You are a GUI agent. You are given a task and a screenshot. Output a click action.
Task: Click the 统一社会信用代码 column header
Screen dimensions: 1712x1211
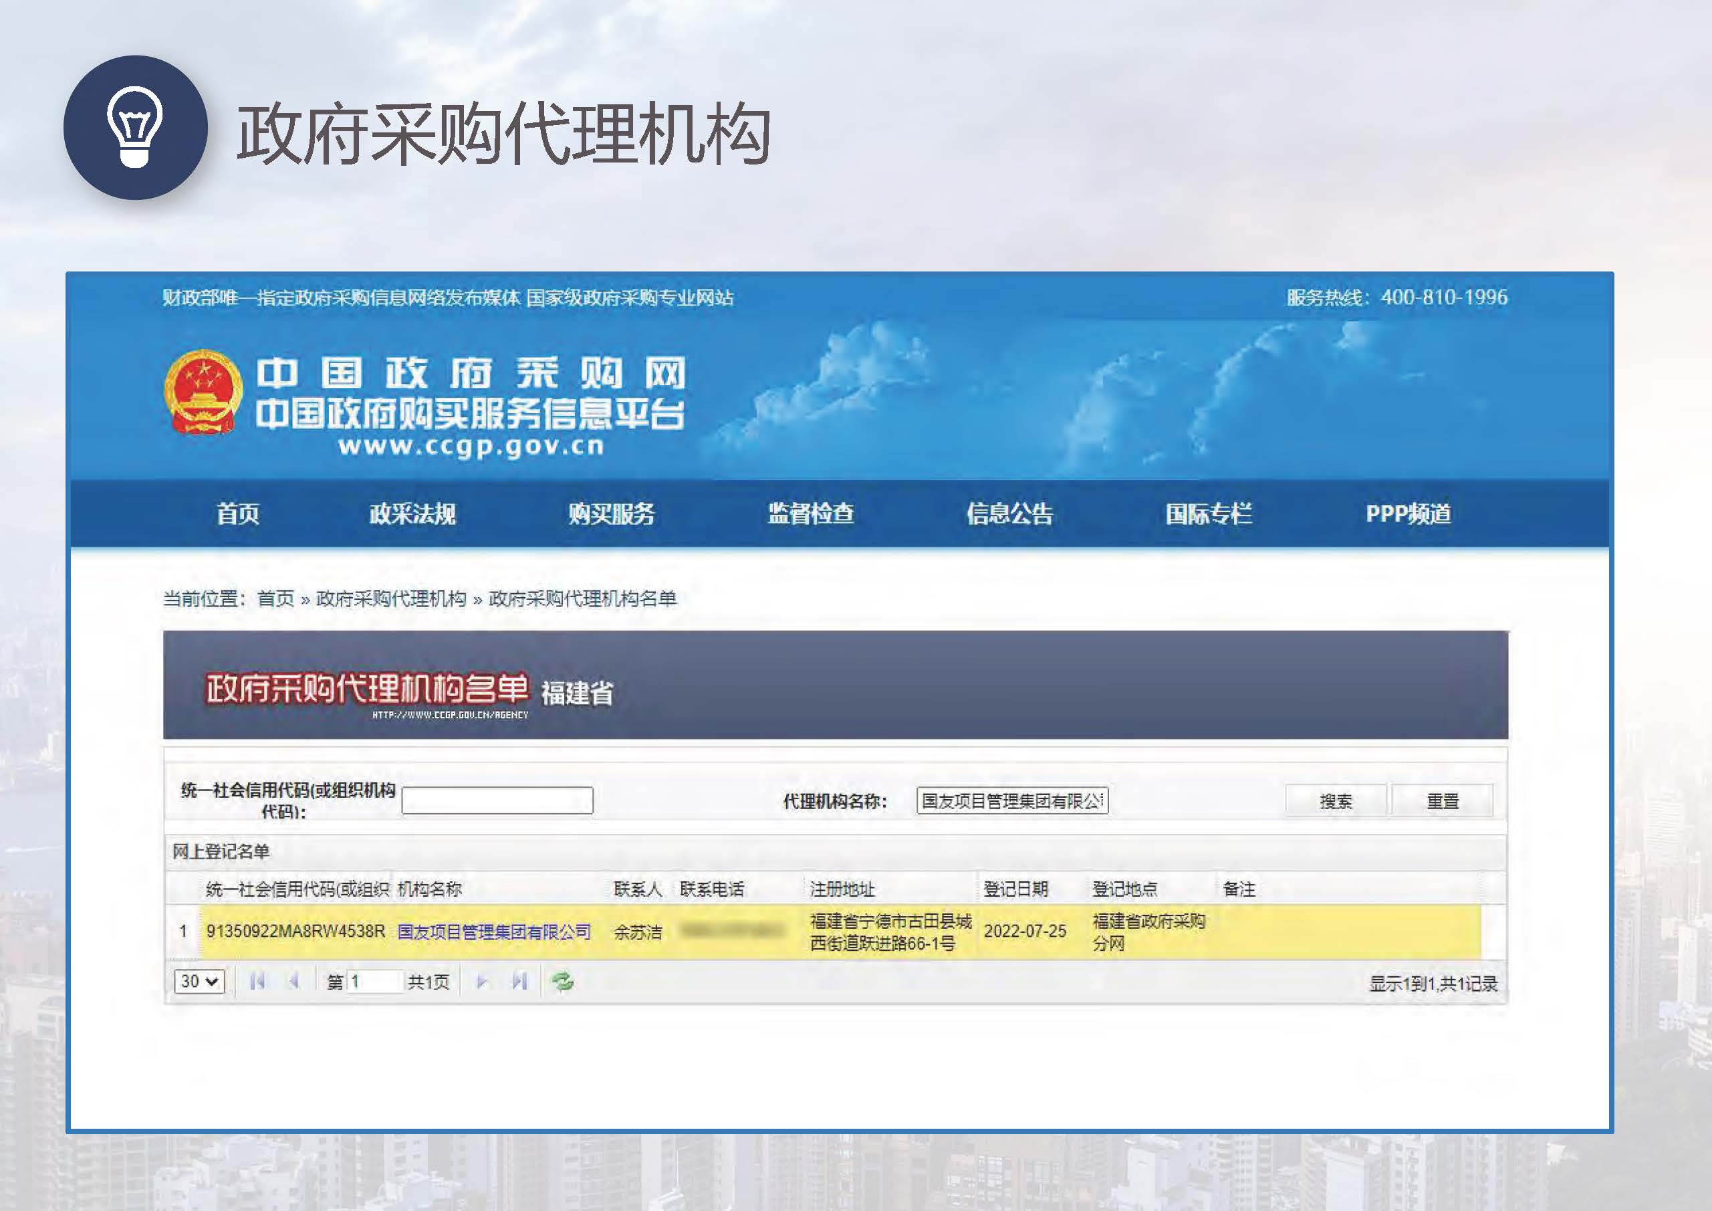pos(297,889)
